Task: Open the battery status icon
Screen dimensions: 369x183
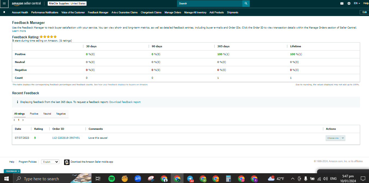Action: 312,179
